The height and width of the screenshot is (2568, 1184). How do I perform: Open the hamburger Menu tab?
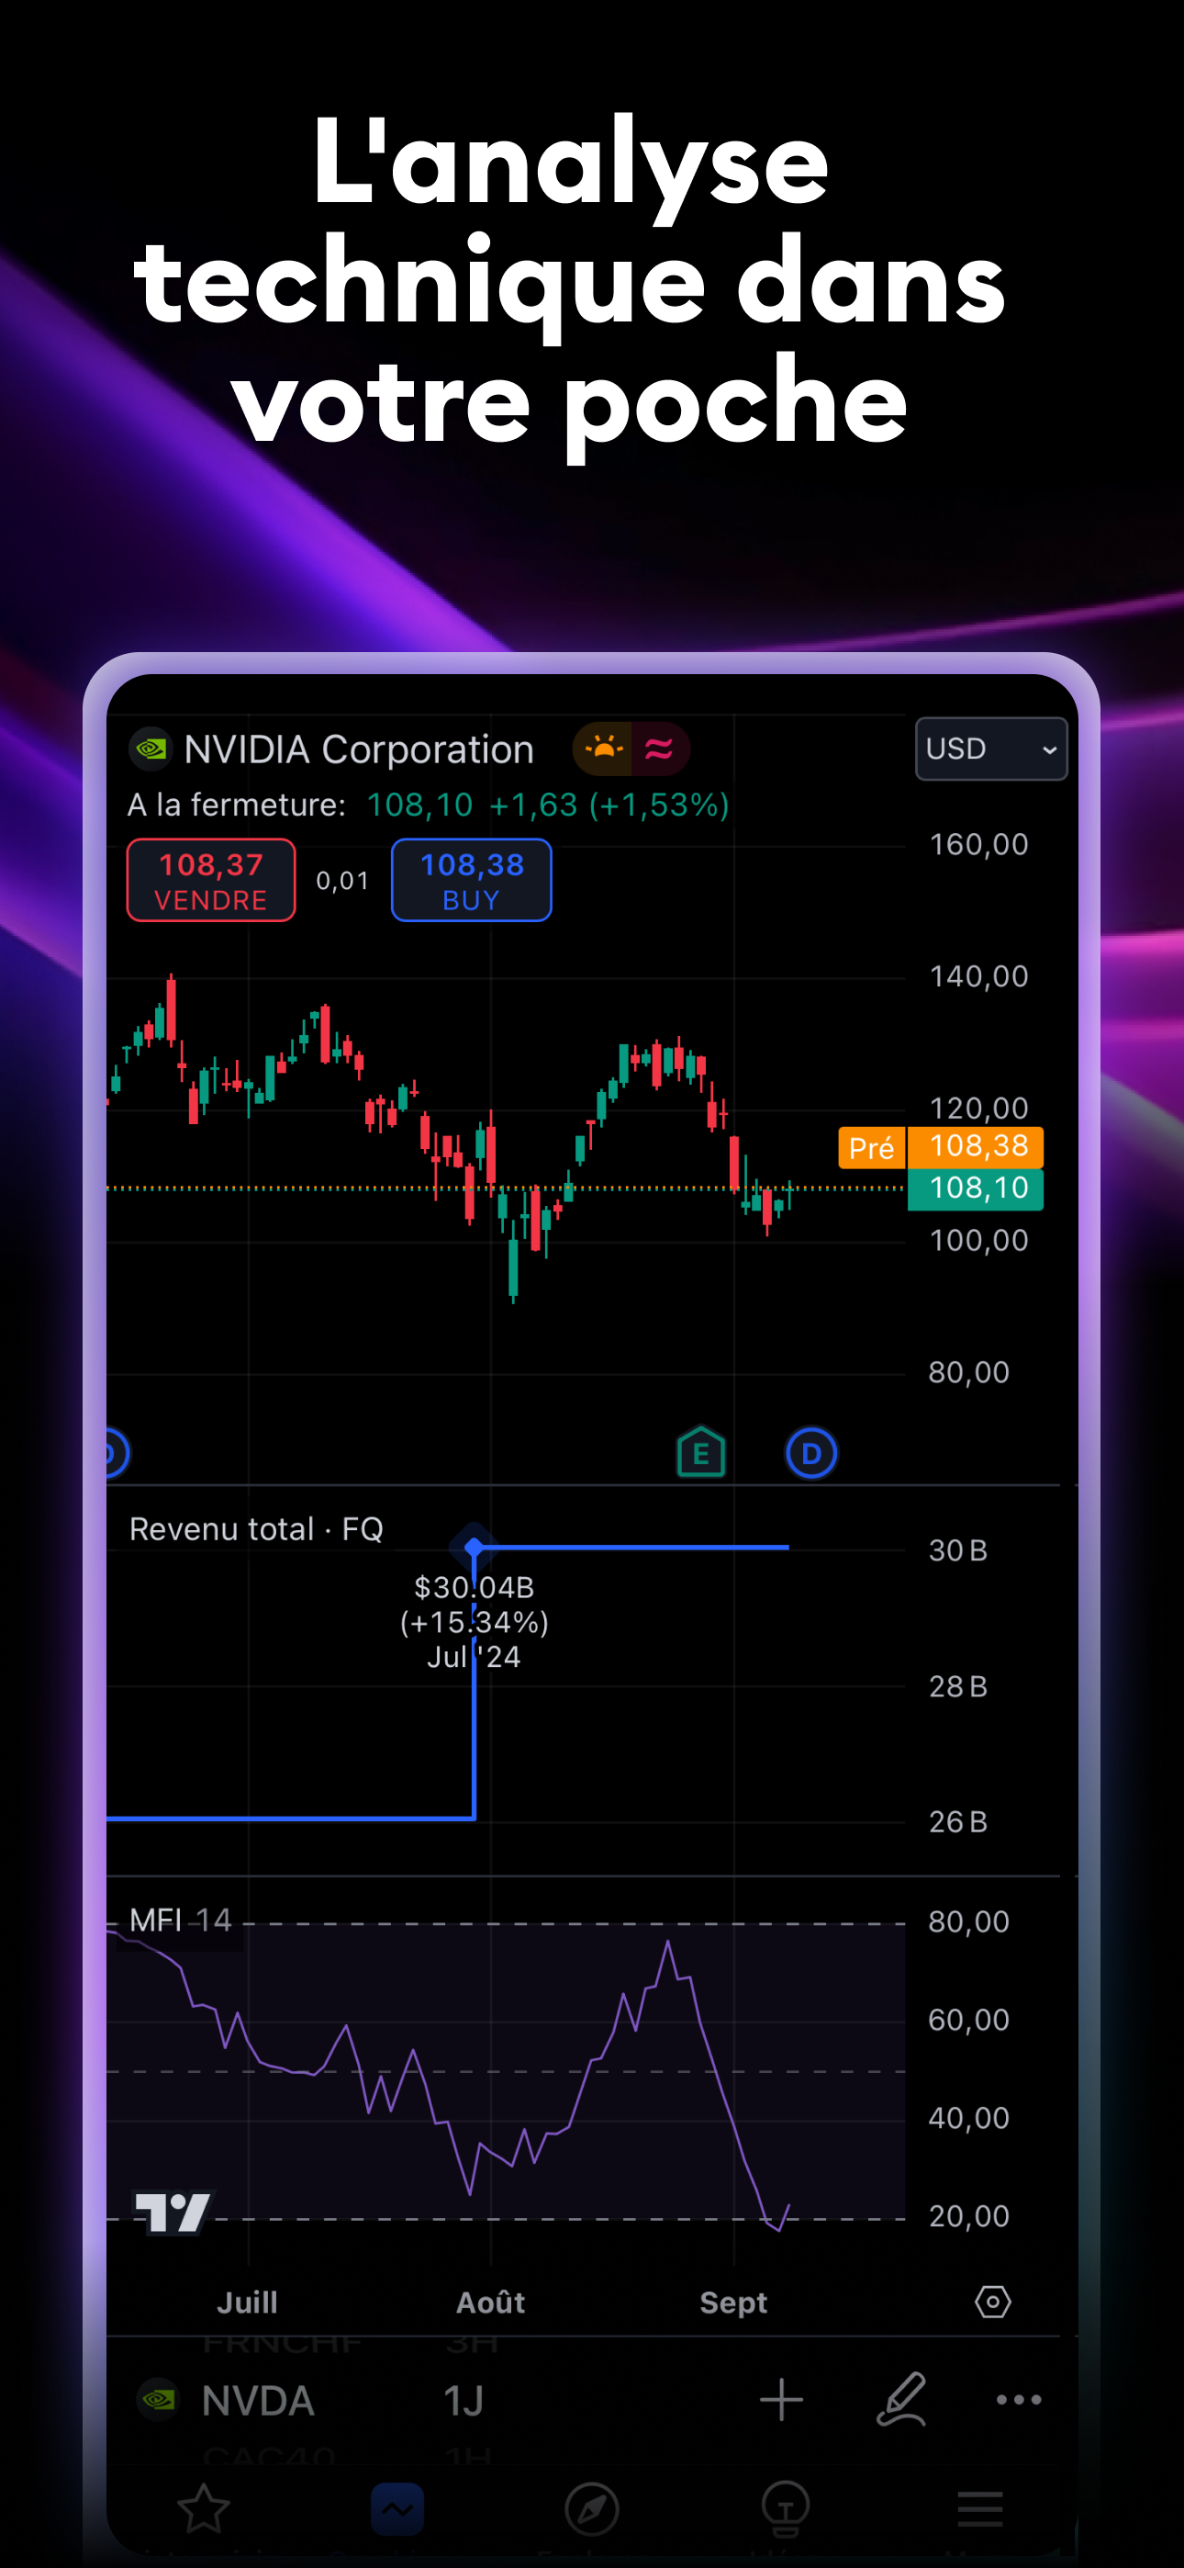point(979,2508)
